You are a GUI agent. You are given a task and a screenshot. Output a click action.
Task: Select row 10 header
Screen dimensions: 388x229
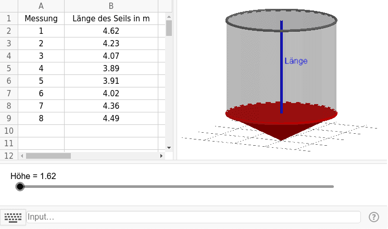click(x=9, y=131)
